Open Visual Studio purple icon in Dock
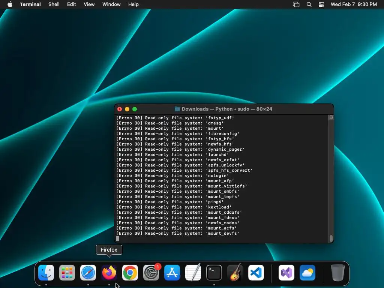Viewport: 384px width, 288px height. point(286,273)
